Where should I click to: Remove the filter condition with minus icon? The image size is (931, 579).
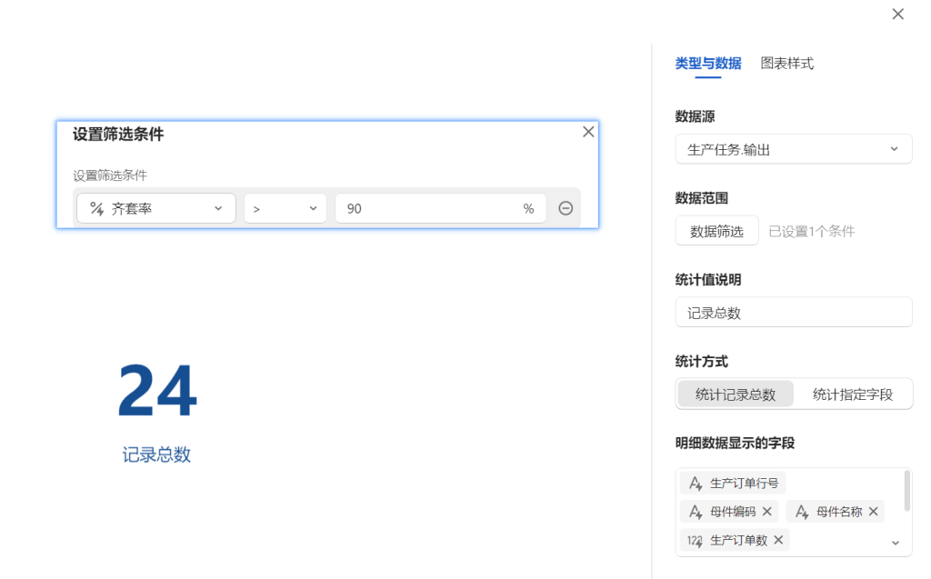coord(566,208)
